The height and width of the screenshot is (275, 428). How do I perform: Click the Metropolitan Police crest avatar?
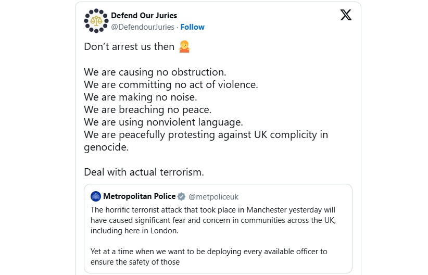96,196
